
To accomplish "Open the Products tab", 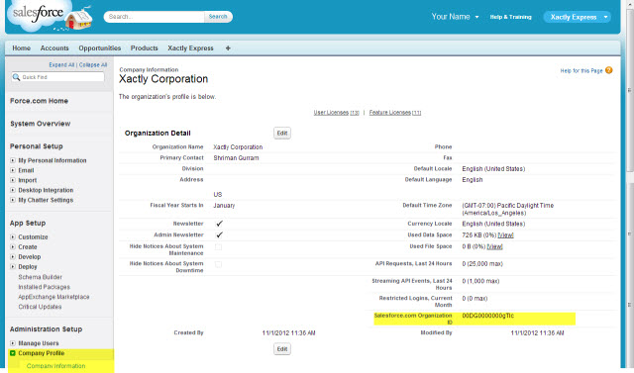I will point(145,48).
